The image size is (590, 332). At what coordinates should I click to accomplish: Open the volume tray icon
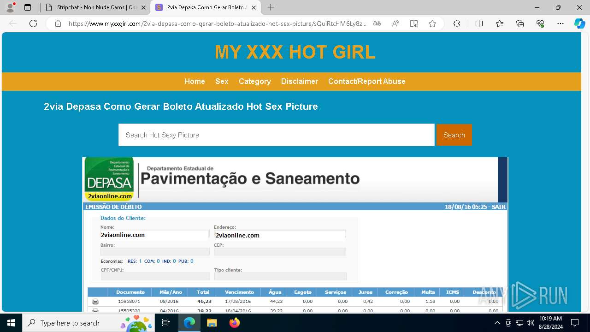[x=531, y=323]
